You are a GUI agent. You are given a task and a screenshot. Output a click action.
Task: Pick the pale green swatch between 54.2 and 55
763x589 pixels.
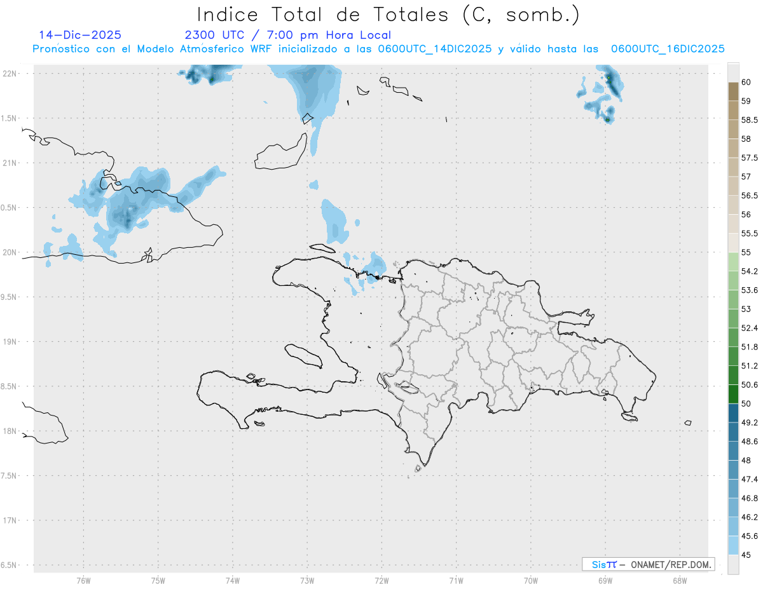[x=733, y=262]
